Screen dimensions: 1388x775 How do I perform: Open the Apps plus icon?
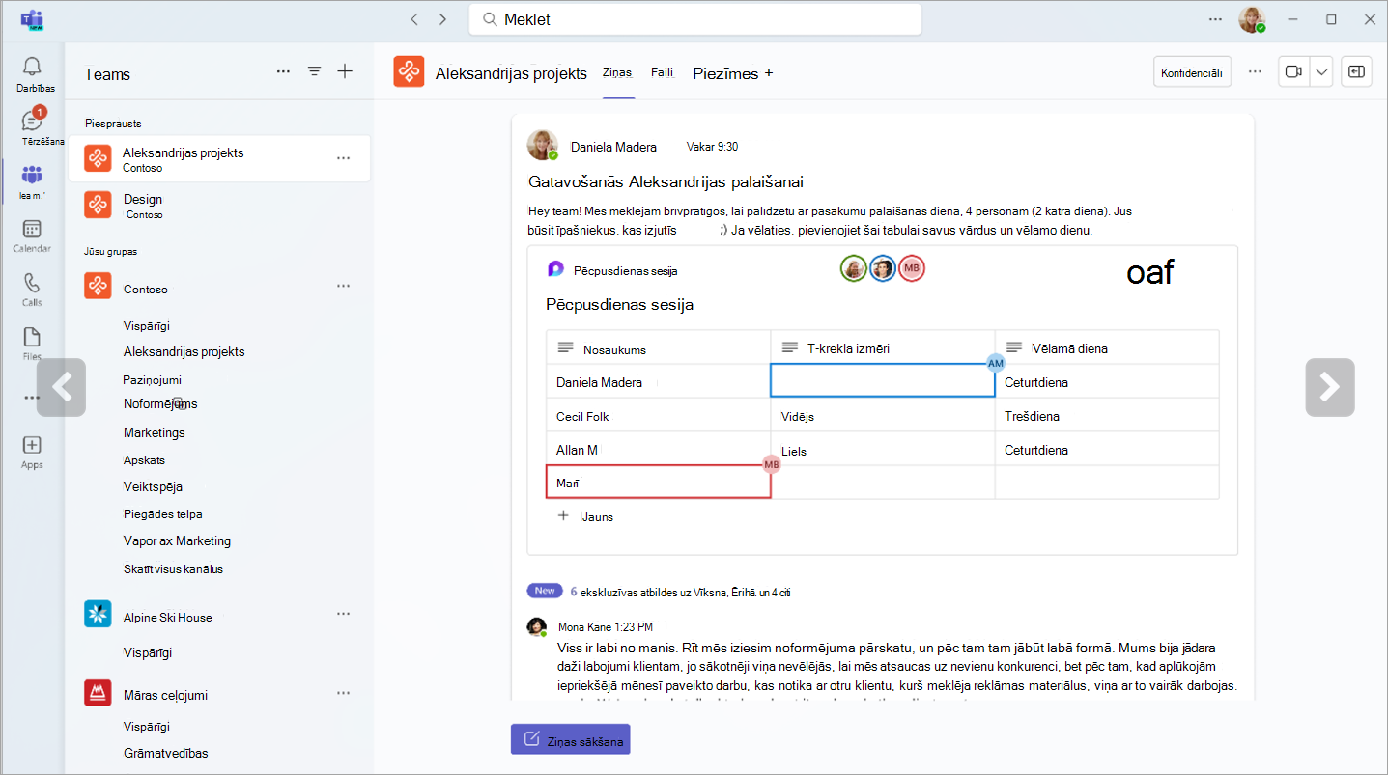[32, 445]
